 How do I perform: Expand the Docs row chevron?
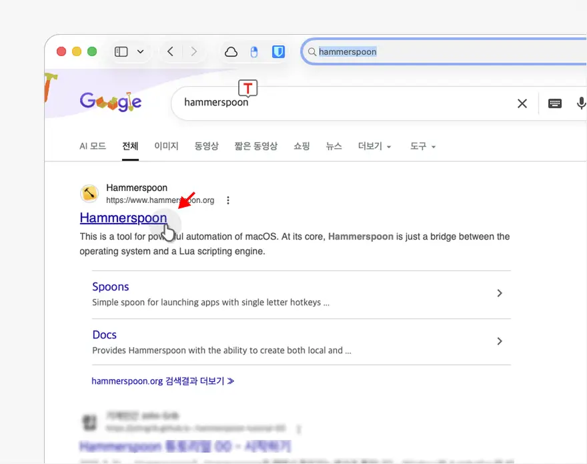coord(500,341)
